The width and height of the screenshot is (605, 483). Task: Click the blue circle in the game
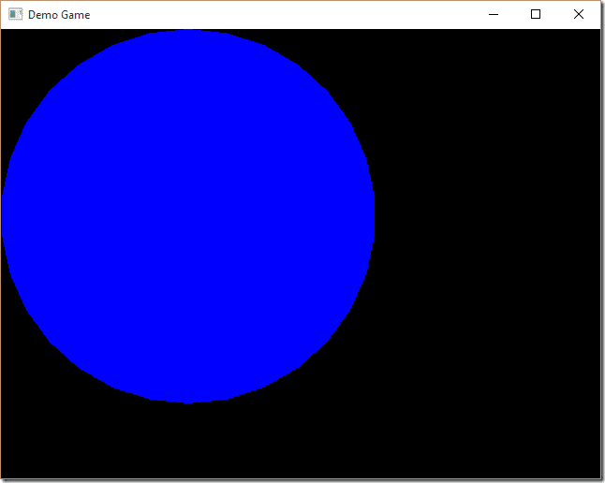click(x=188, y=216)
